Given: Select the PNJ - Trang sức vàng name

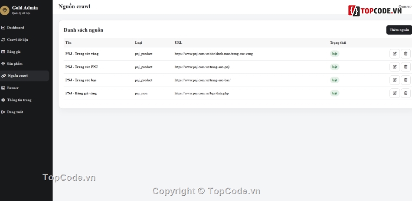Looking at the screenshot, I should coord(82,54).
